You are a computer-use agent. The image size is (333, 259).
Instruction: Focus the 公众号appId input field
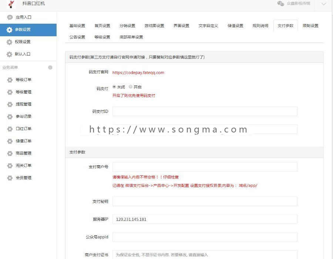(x=205, y=237)
